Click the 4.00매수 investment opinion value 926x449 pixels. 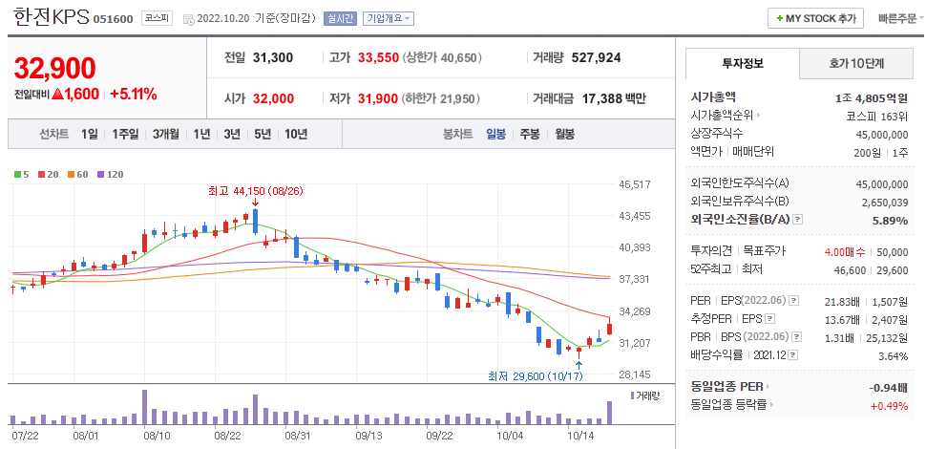click(845, 252)
